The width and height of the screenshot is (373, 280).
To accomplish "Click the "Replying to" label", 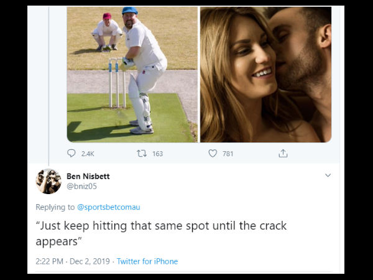I will tap(55, 206).
